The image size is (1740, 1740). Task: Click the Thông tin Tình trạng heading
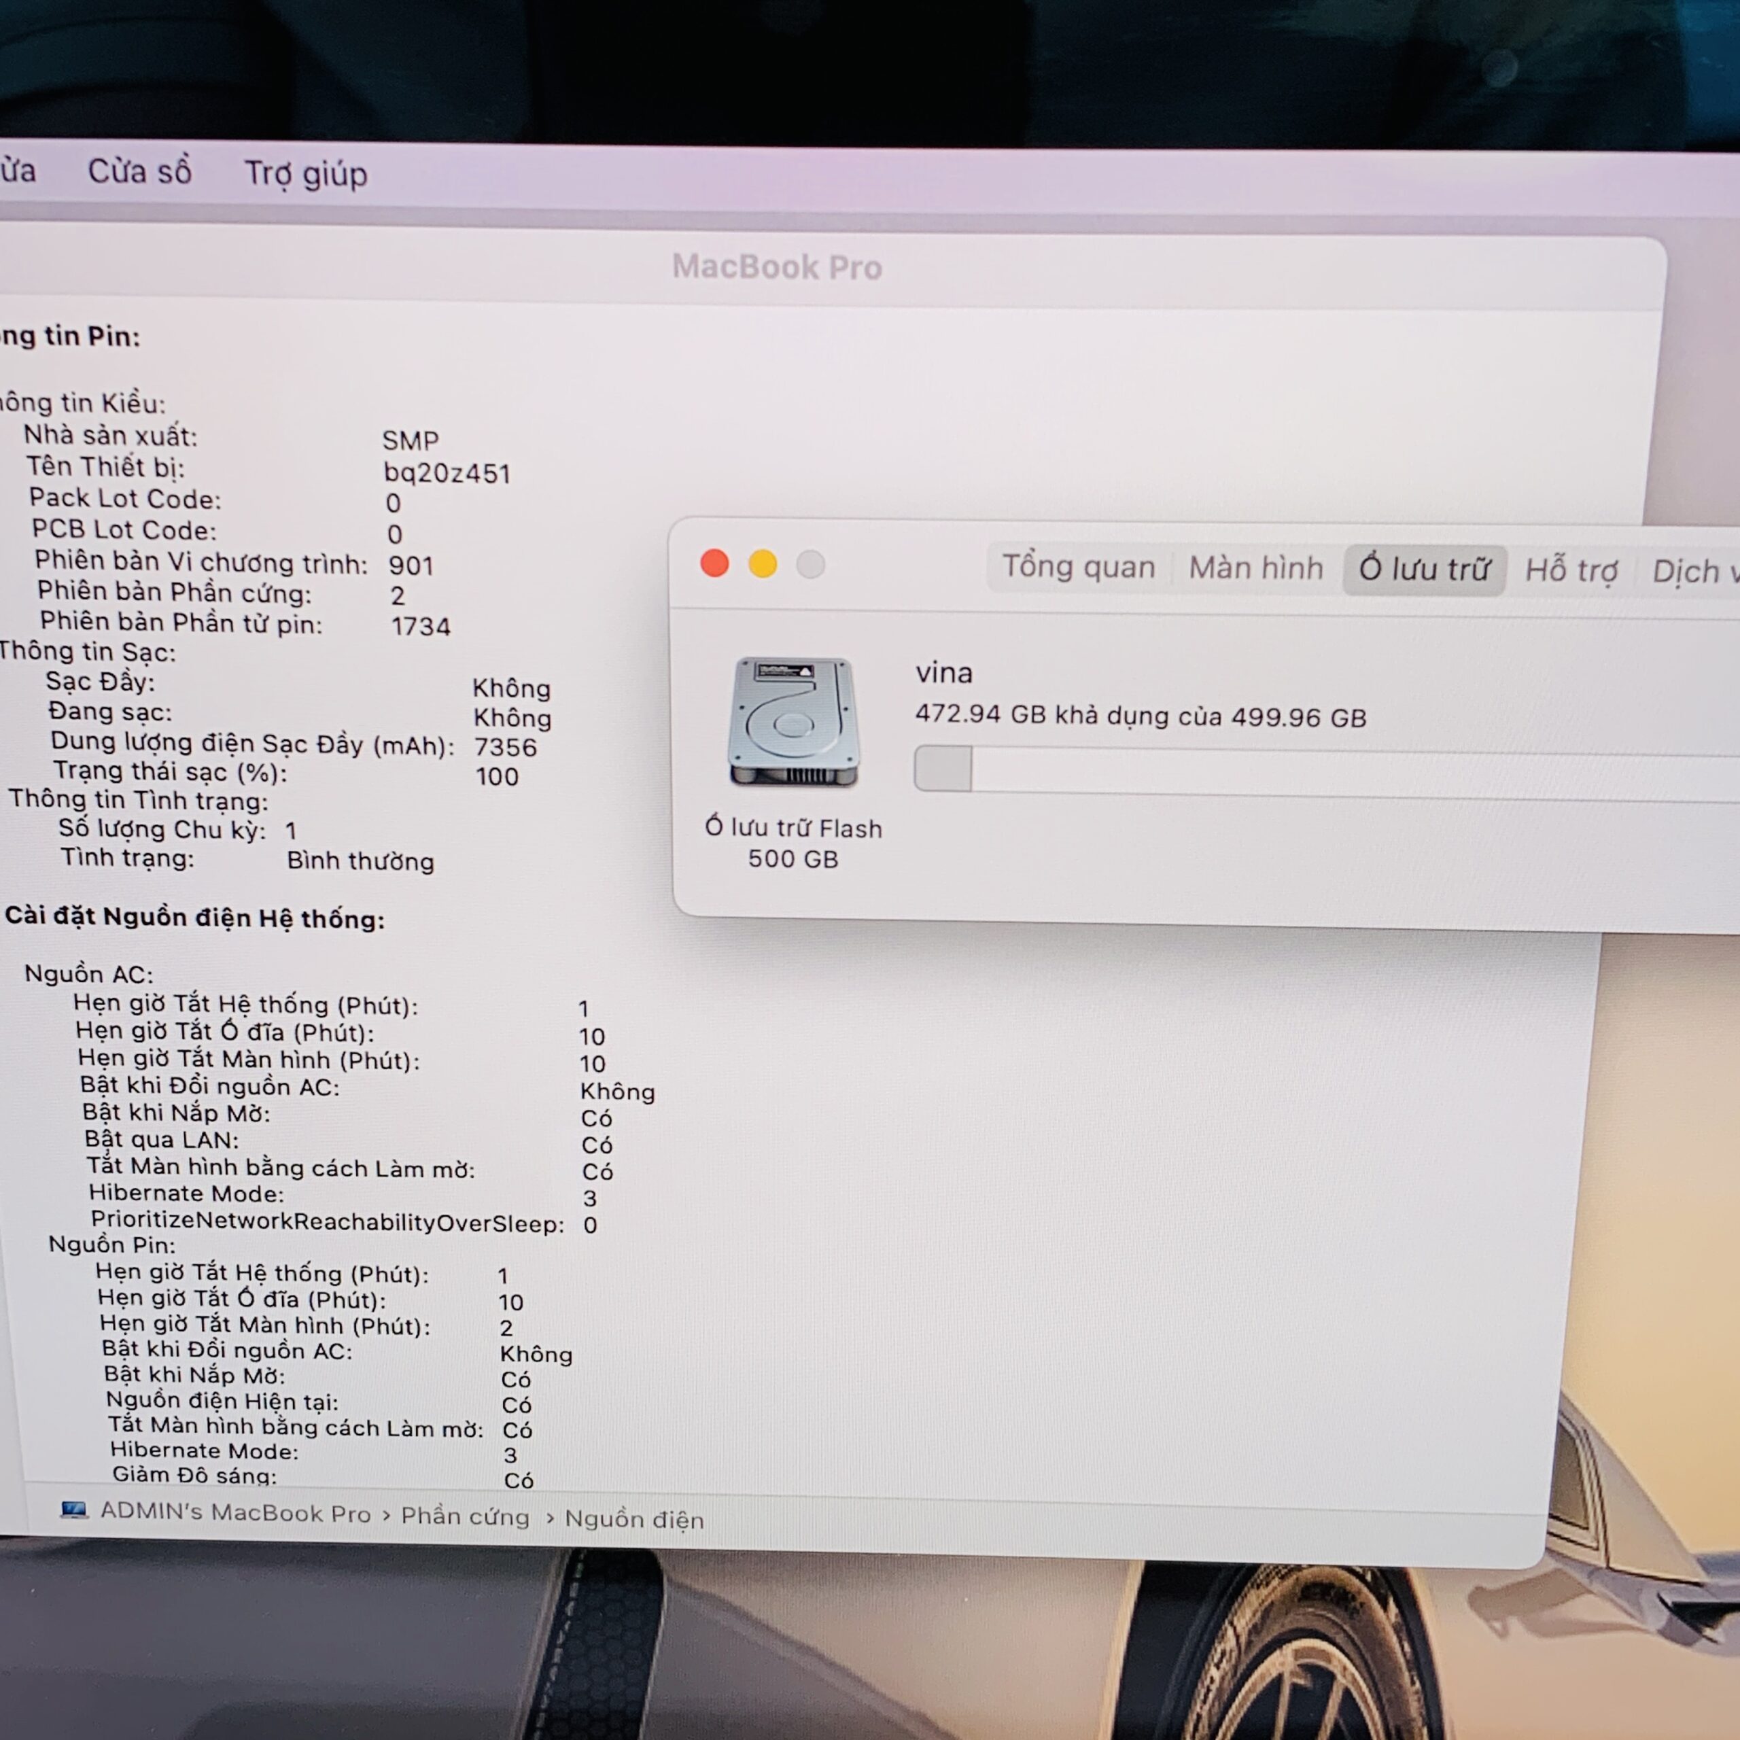point(139,800)
